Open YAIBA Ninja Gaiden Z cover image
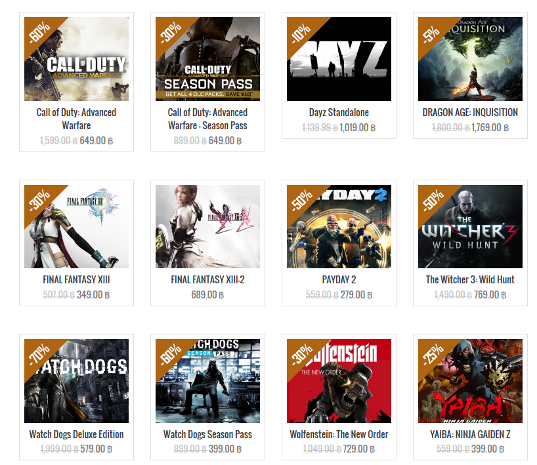This screenshot has width=537, height=465. point(470,381)
